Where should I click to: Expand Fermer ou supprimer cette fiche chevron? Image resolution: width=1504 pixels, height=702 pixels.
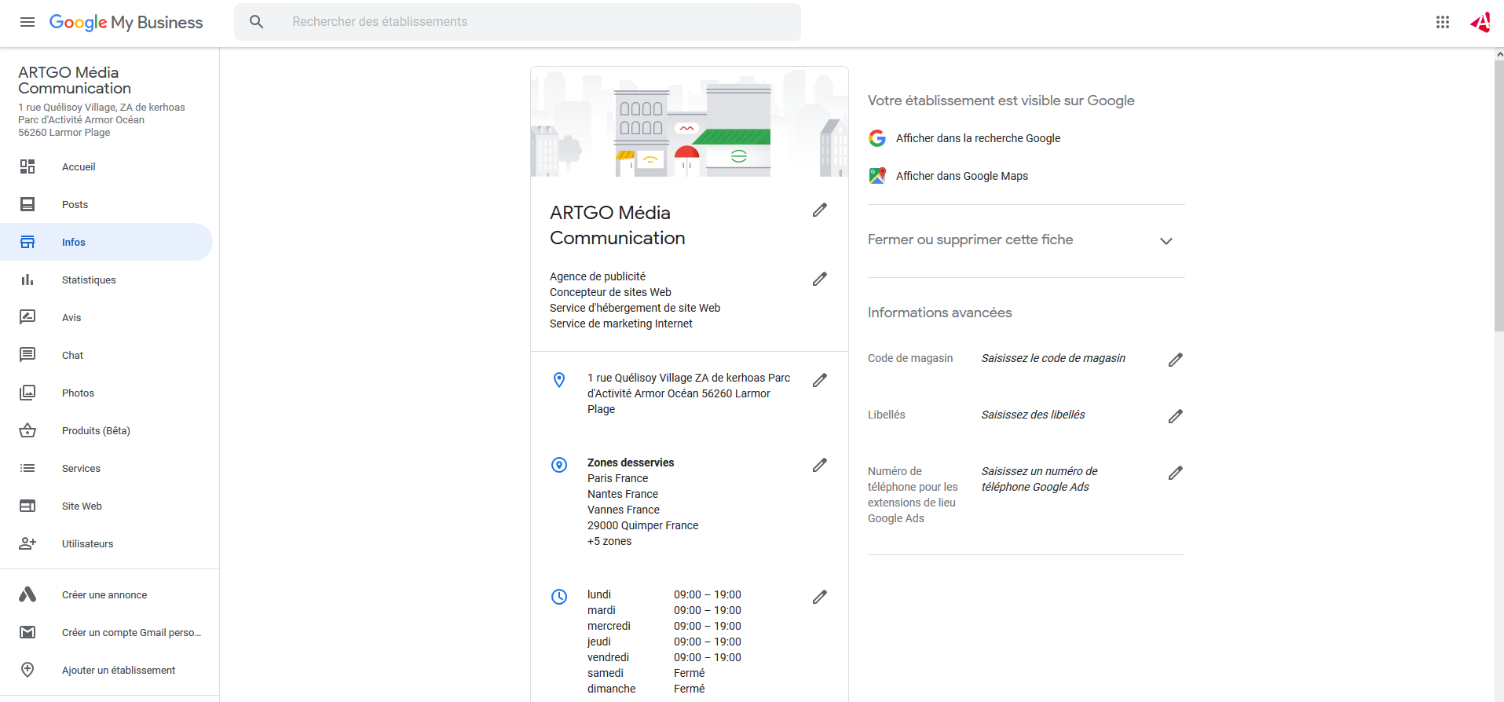click(x=1166, y=241)
